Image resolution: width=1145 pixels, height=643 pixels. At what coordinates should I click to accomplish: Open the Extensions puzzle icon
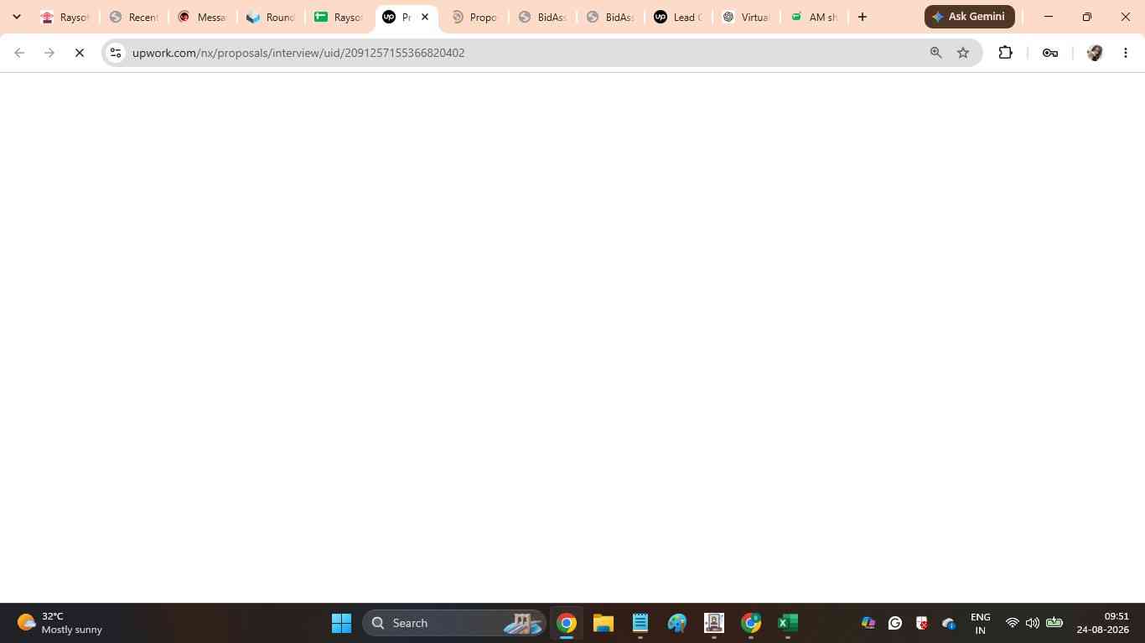point(1005,53)
